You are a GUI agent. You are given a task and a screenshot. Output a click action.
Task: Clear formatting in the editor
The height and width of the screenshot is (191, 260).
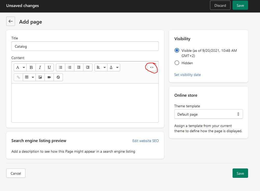(x=58, y=77)
